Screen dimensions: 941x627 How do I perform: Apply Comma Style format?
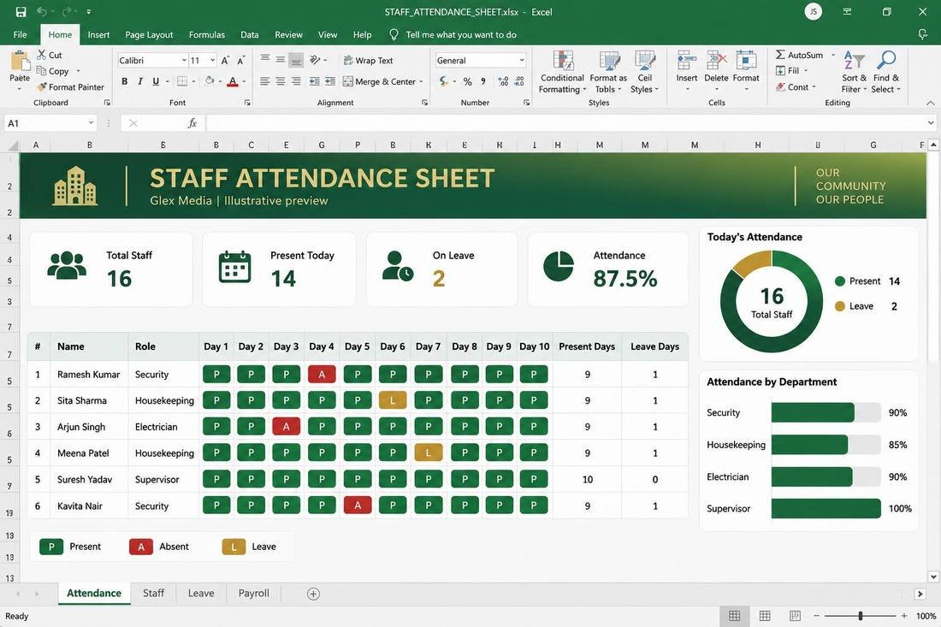coord(483,81)
